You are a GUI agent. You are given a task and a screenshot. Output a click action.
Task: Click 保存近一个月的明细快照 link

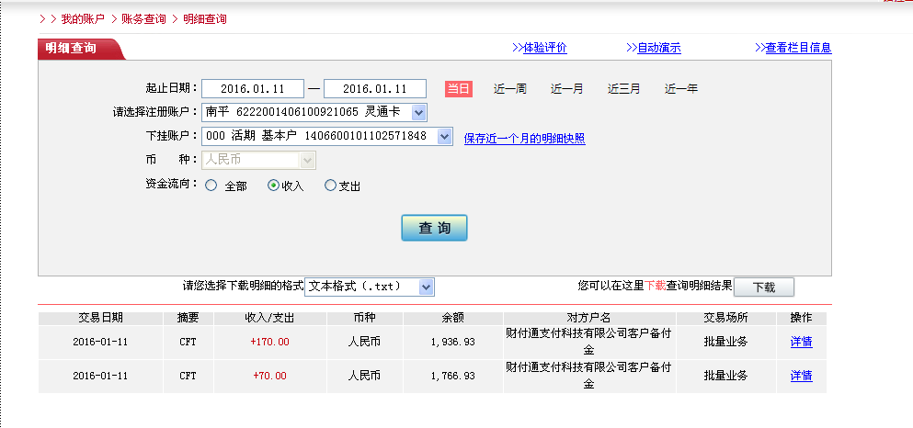524,139
